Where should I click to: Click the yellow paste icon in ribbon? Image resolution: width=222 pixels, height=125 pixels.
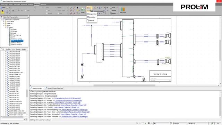pos(2,11)
